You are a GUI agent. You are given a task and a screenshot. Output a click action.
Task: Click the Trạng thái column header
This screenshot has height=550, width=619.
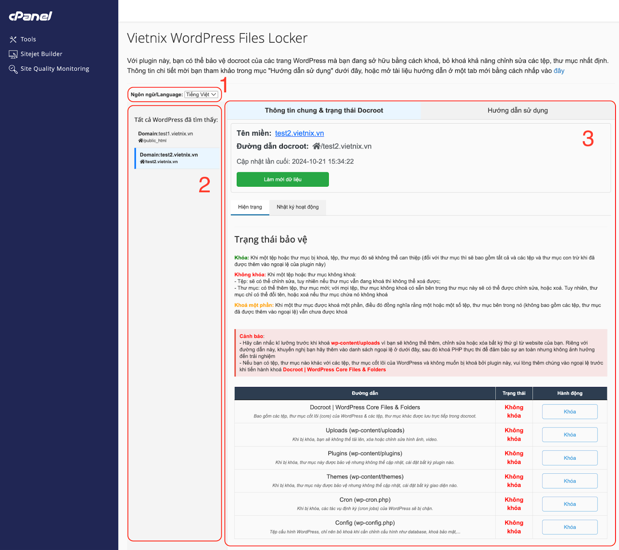tap(514, 393)
